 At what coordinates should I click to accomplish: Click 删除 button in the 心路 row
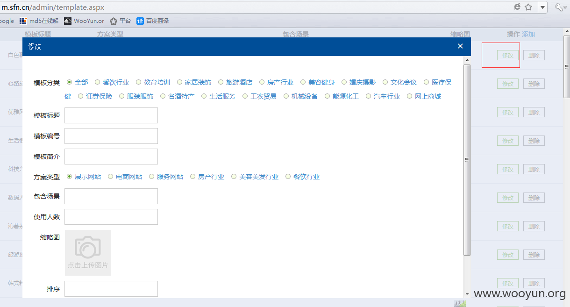tap(534, 84)
